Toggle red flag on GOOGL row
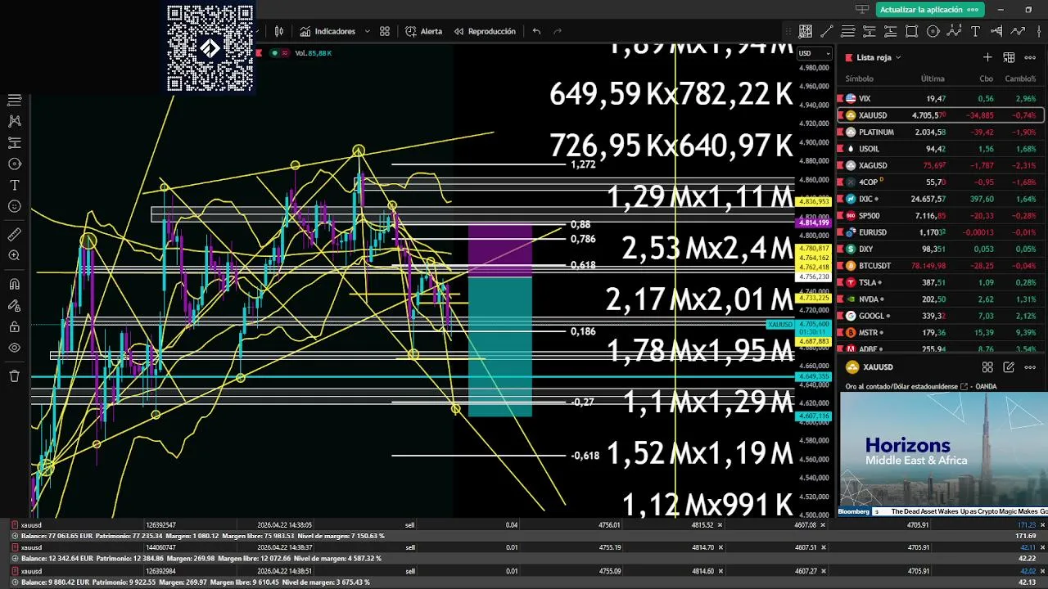Screen dimensions: 1048x589 pos(840,316)
